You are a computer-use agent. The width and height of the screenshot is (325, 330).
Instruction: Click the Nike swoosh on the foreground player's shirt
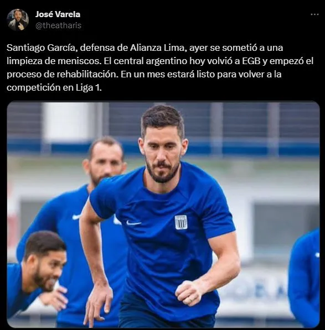(x=133, y=223)
